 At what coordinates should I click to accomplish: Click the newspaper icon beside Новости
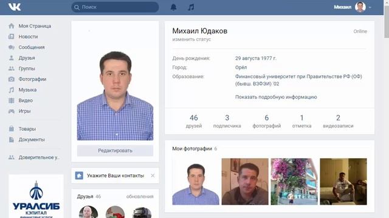tap(12, 36)
